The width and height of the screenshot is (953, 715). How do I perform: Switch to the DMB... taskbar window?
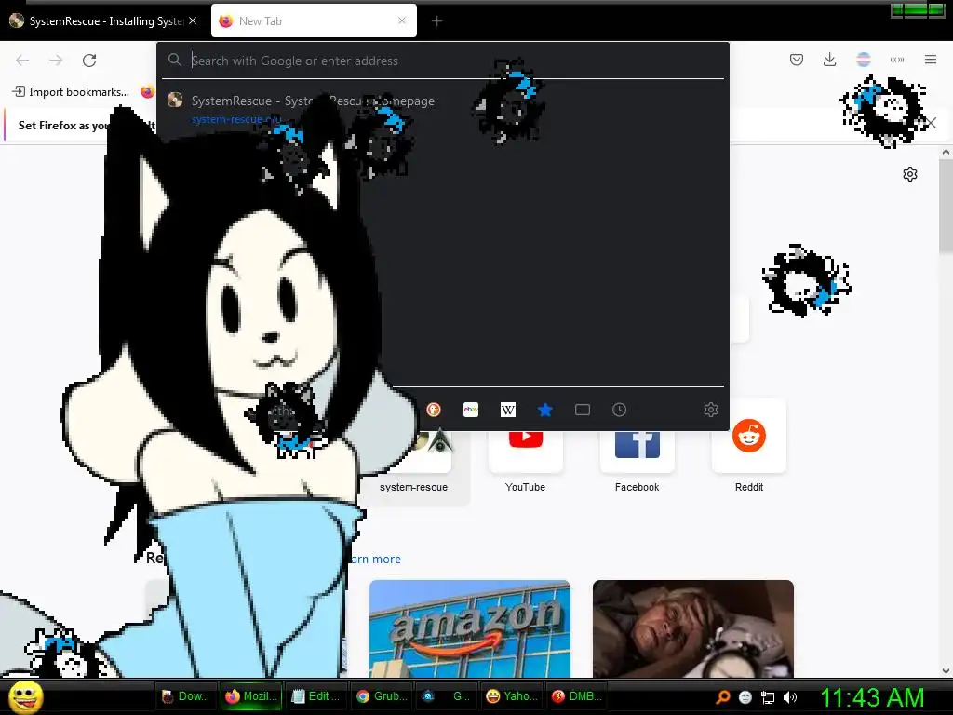pyautogui.click(x=577, y=696)
